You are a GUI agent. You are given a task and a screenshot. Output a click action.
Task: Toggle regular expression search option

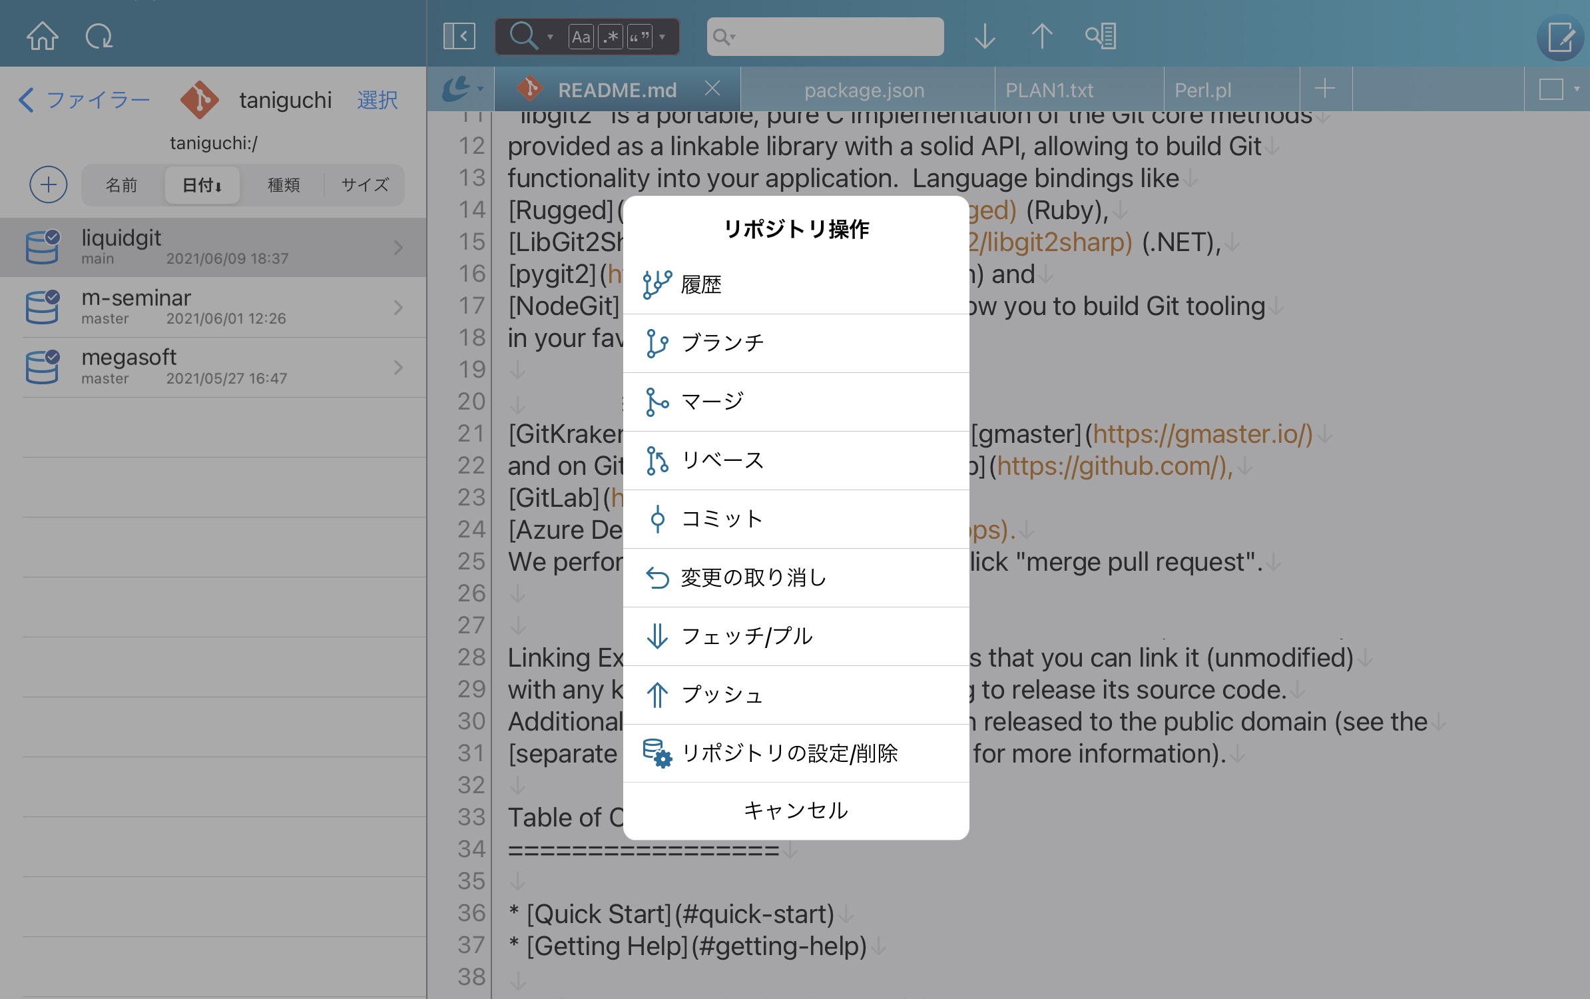click(611, 37)
